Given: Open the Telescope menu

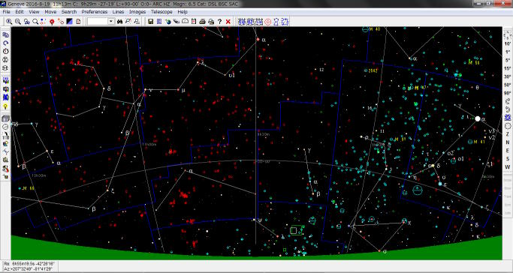Looking at the screenshot, I should pos(161,12).
